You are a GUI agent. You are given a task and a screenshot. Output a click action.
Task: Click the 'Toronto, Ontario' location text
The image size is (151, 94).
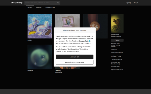click(116, 37)
